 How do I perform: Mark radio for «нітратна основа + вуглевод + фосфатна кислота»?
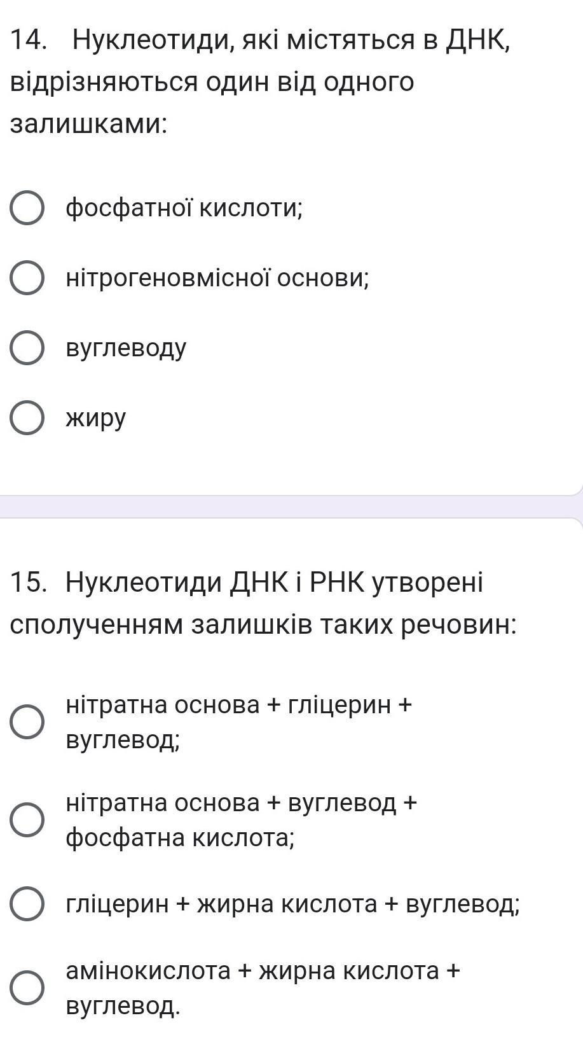27,819
